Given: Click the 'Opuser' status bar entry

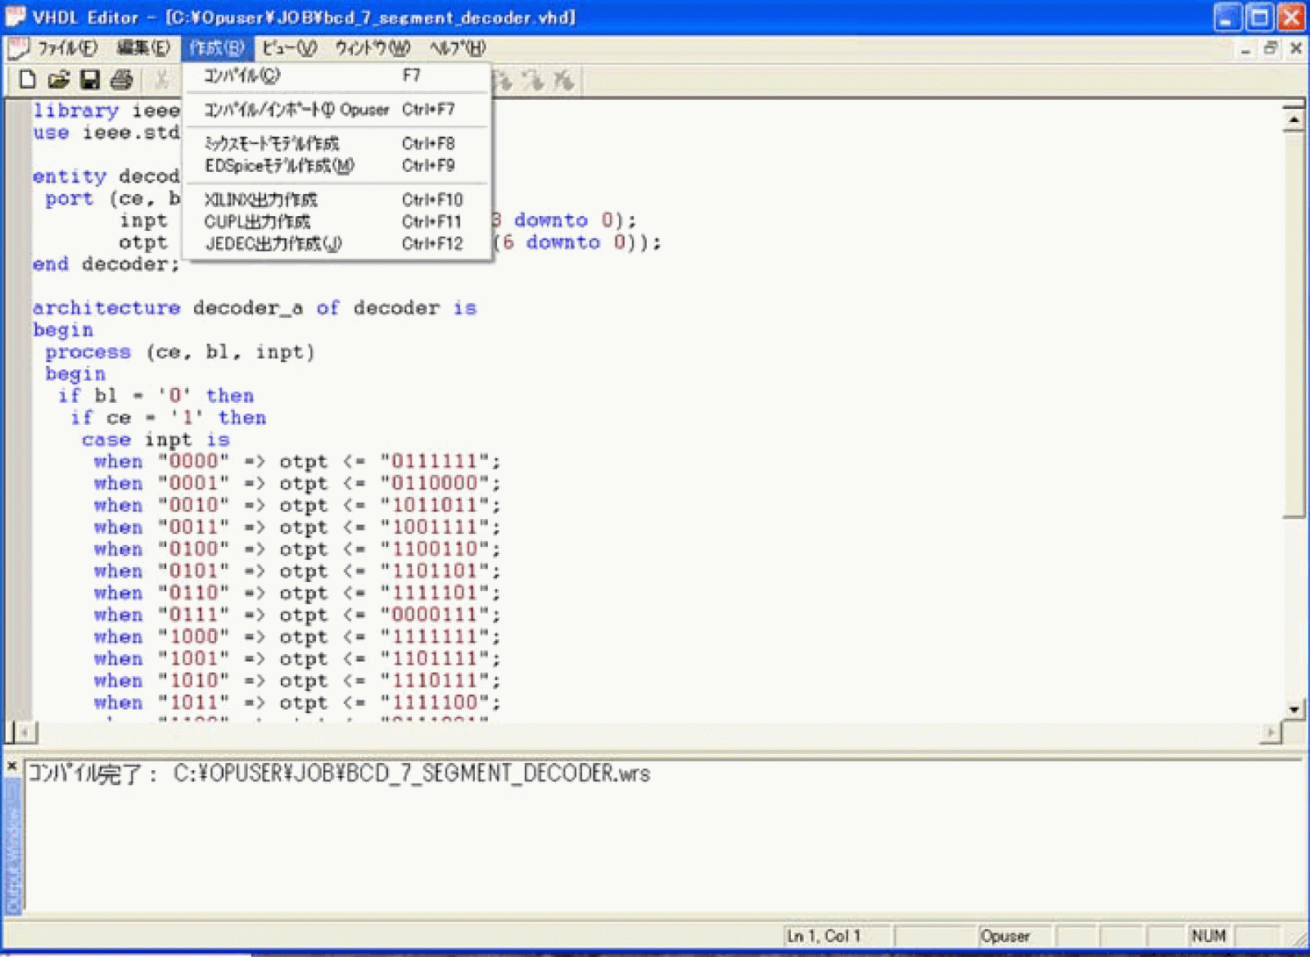Looking at the screenshot, I should click(x=1005, y=936).
